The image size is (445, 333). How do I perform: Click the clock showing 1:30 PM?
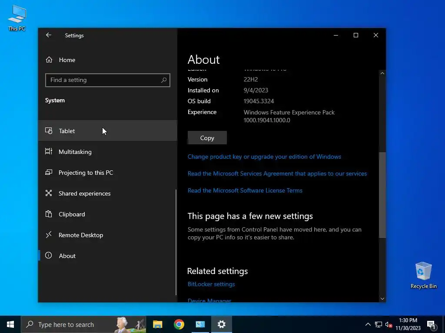pos(408,320)
